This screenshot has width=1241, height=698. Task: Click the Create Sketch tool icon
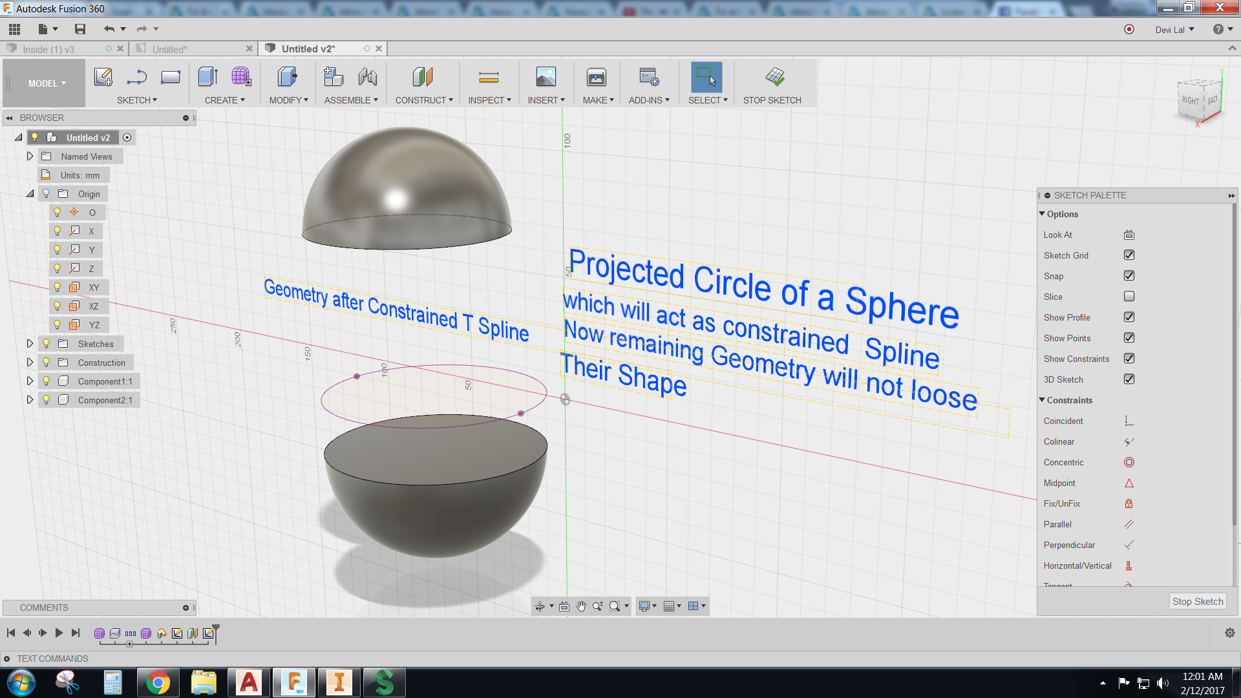(x=103, y=77)
